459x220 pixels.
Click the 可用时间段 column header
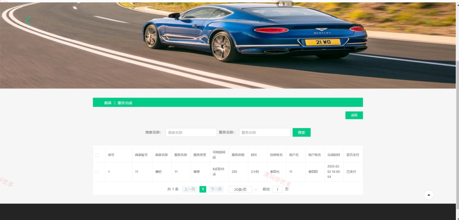(219, 155)
